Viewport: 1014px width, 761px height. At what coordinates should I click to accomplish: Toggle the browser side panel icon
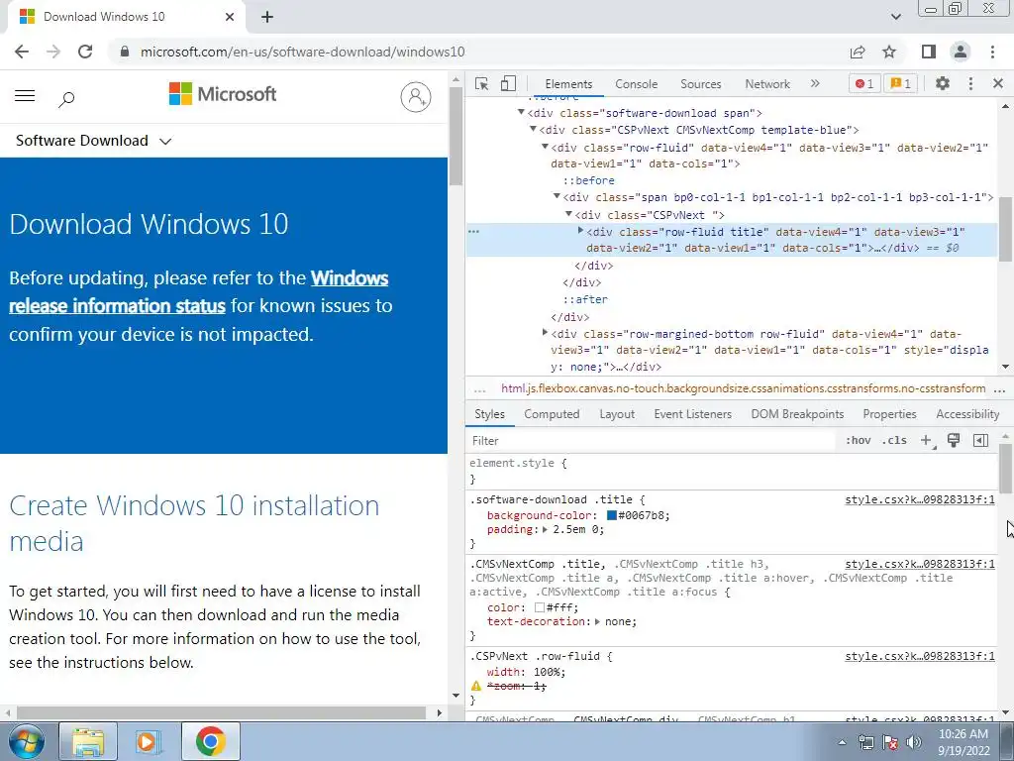pos(929,52)
